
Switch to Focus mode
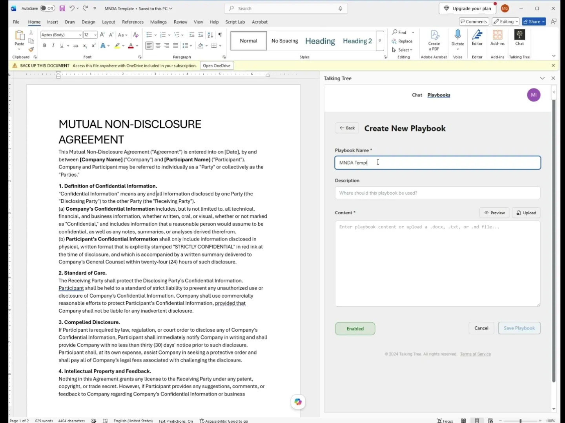[x=445, y=421]
